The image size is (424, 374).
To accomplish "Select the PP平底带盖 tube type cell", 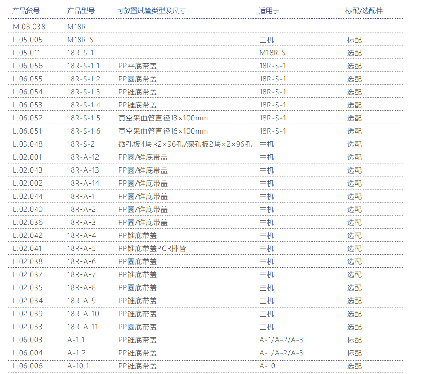I will pos(138,66).
